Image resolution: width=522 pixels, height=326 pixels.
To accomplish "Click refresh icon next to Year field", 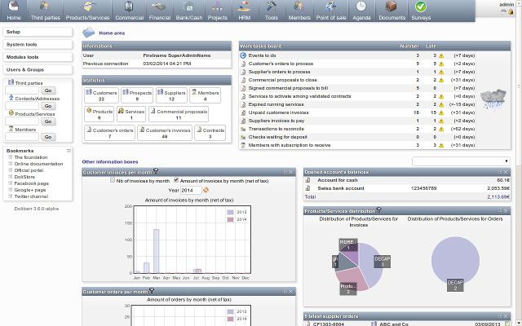I will 206,190.
